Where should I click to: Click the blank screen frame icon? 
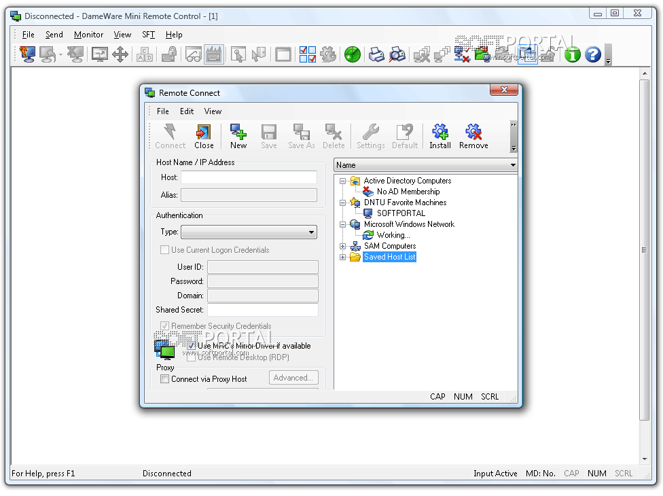pos(283,54)
